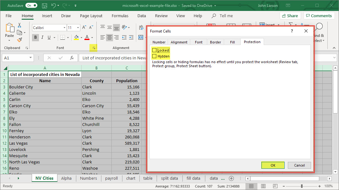Toggle AutoSave switch
Viewport: 339px width, 190px height.
click(x=31, y=6)
